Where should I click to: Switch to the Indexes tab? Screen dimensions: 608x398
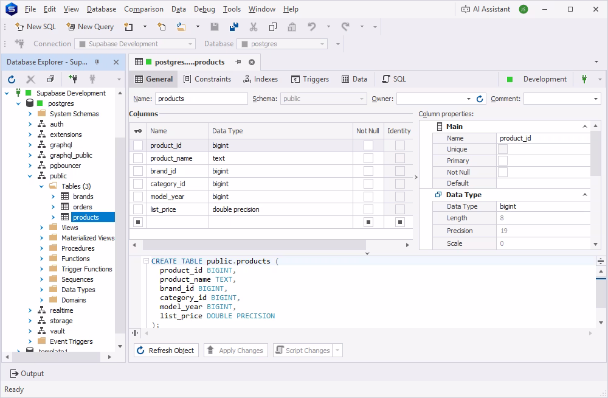[x=261, y=79]
